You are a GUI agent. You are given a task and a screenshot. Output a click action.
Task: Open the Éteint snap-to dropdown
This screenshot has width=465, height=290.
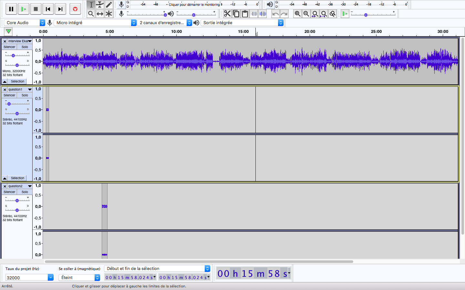[x=79, y=277]
